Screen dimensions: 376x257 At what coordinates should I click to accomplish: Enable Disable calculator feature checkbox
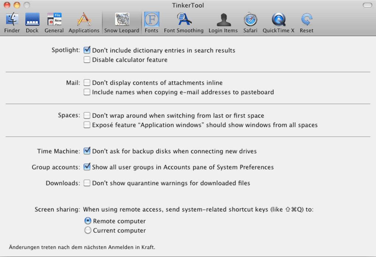point(87,60)
